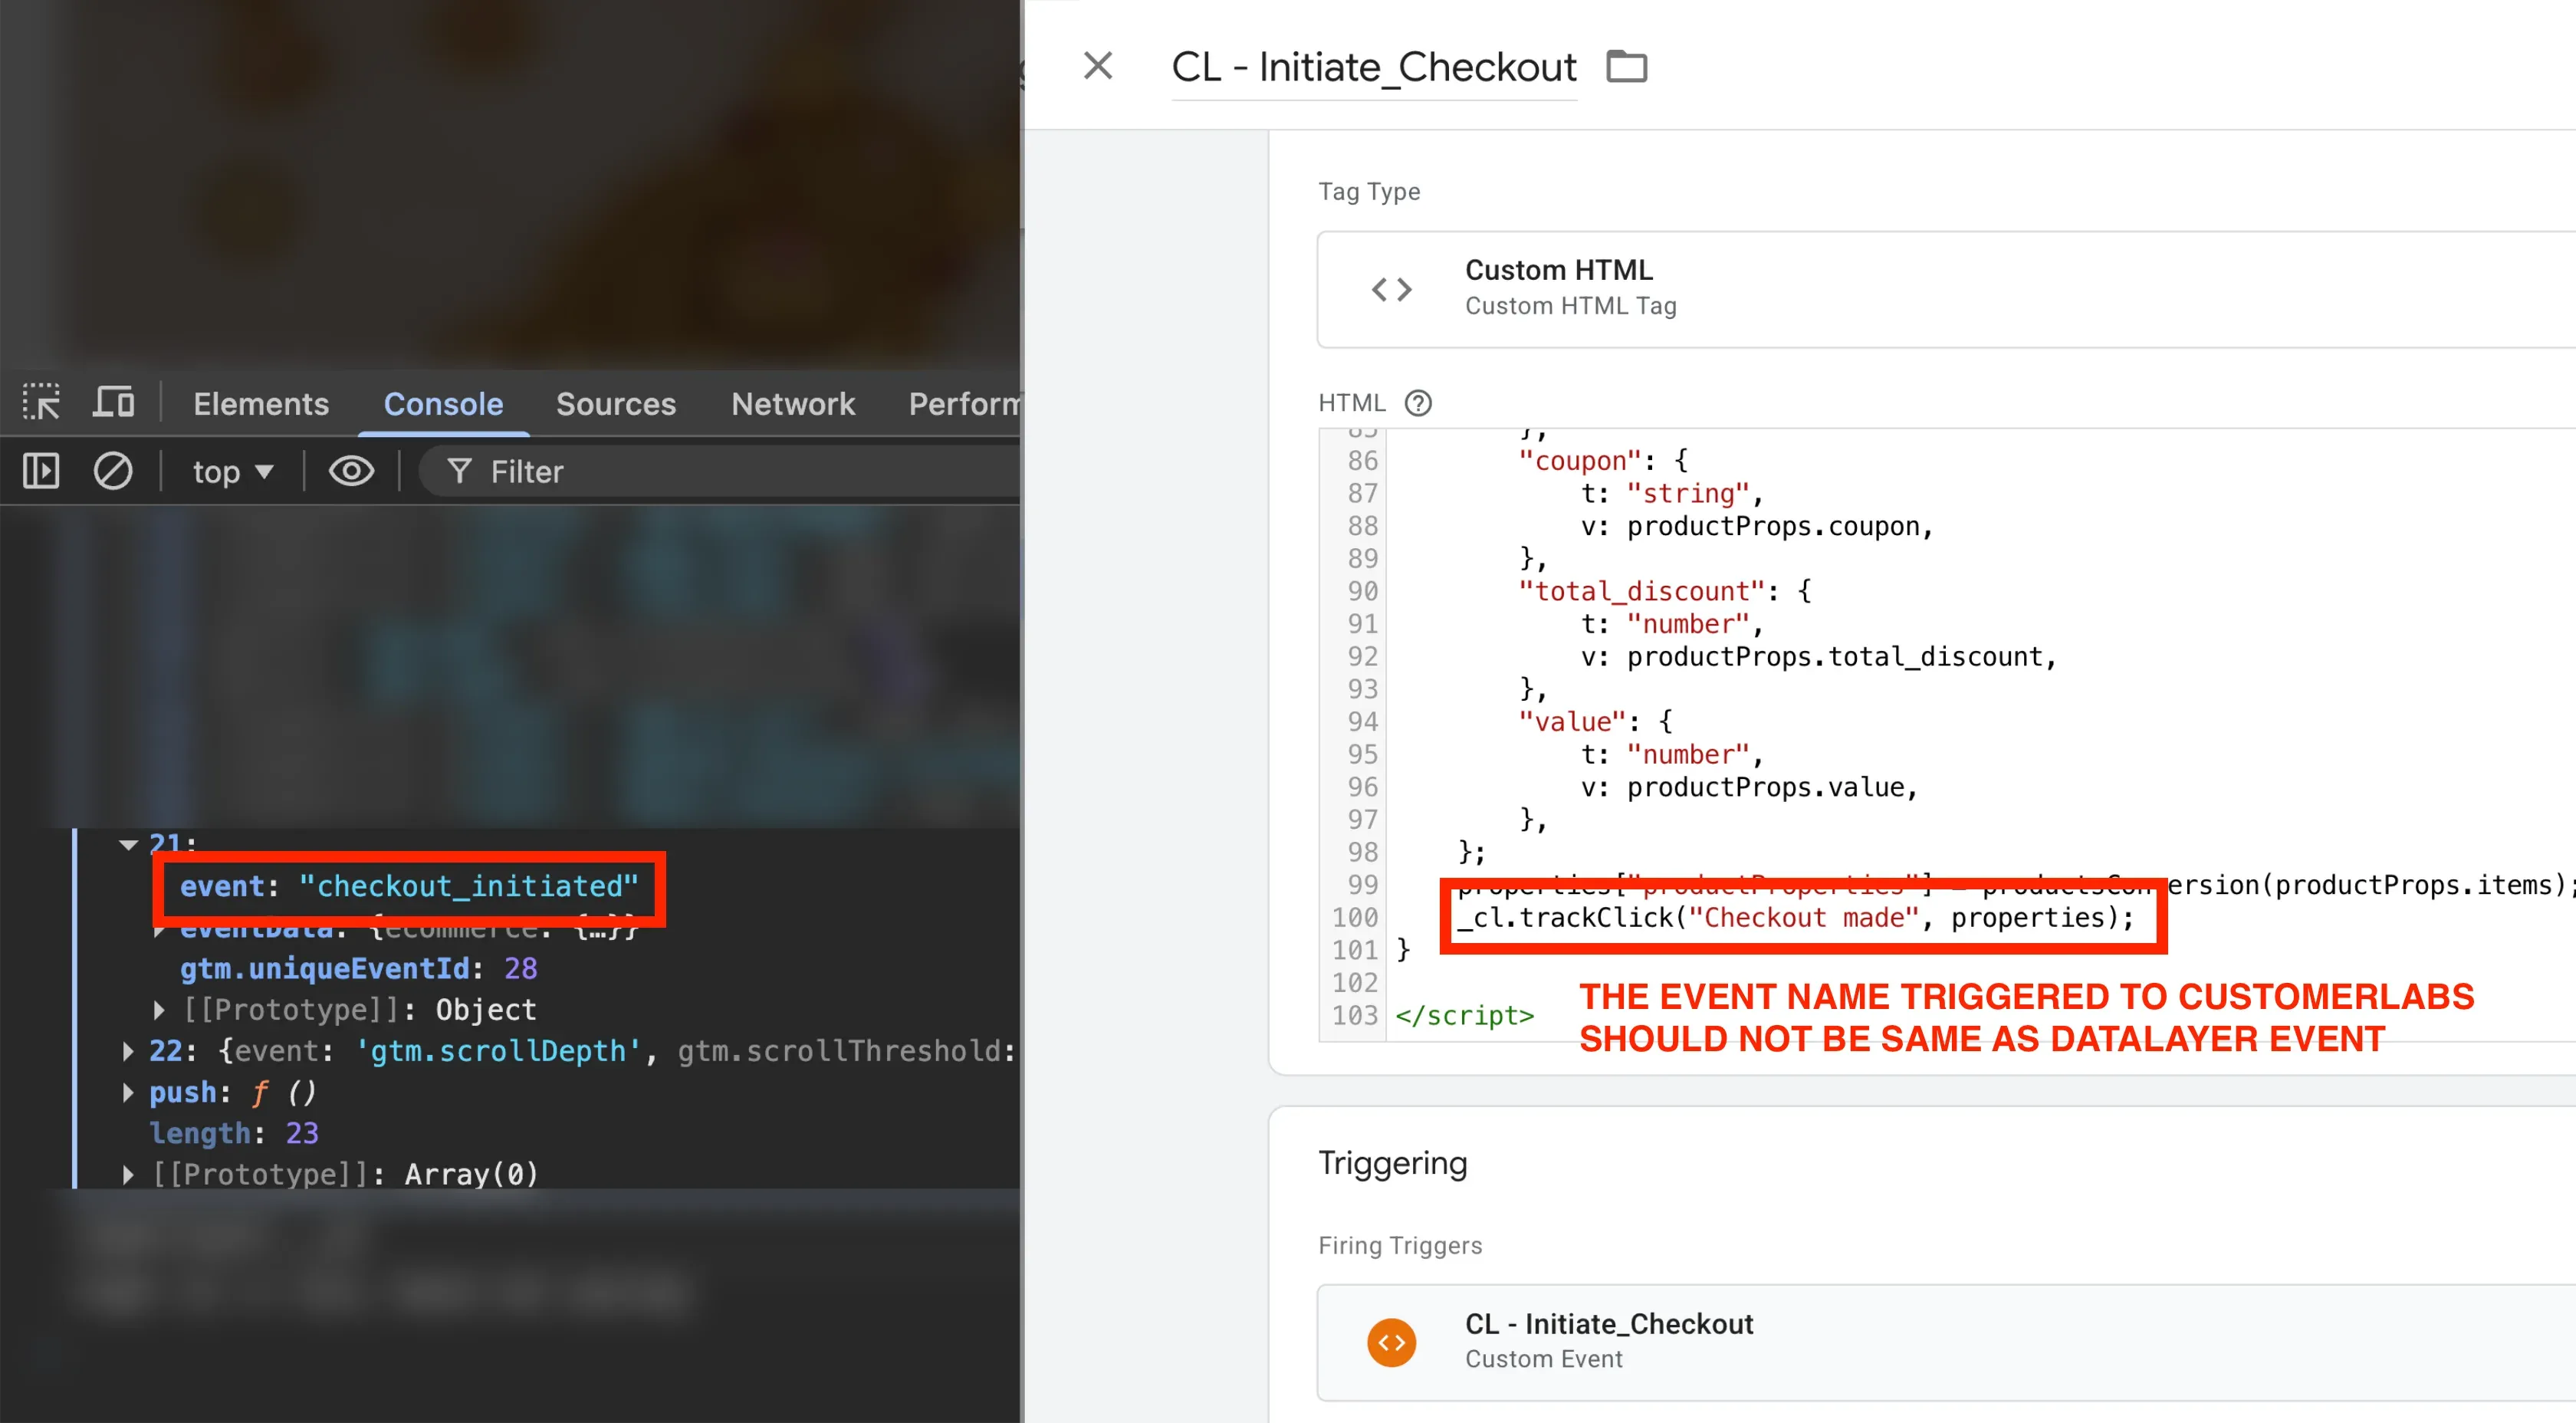Click the "coupon" key in HTML code
The width and height of the screenshot is (2576, 1423).
click(1579, 461)
